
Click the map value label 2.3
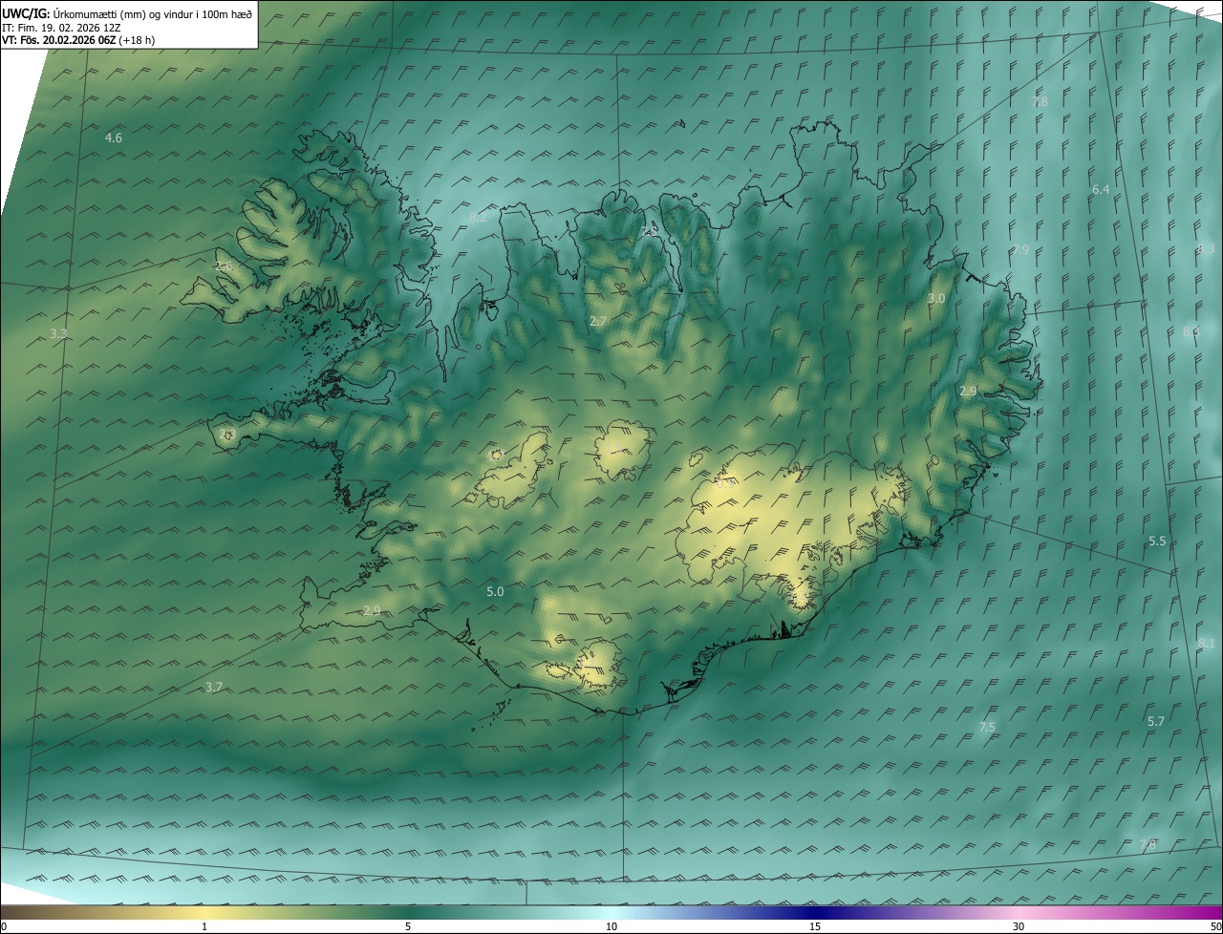pyautogui.click(x=226, y=435)
